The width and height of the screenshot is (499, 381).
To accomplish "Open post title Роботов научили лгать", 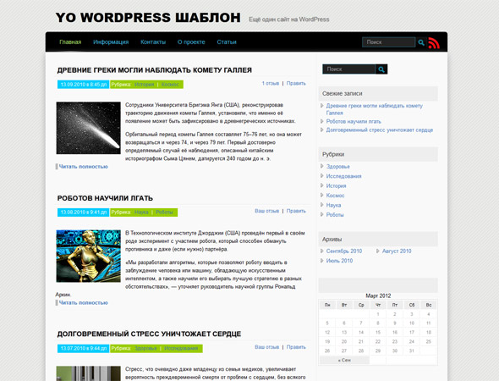I will click(x=105, y=198).
